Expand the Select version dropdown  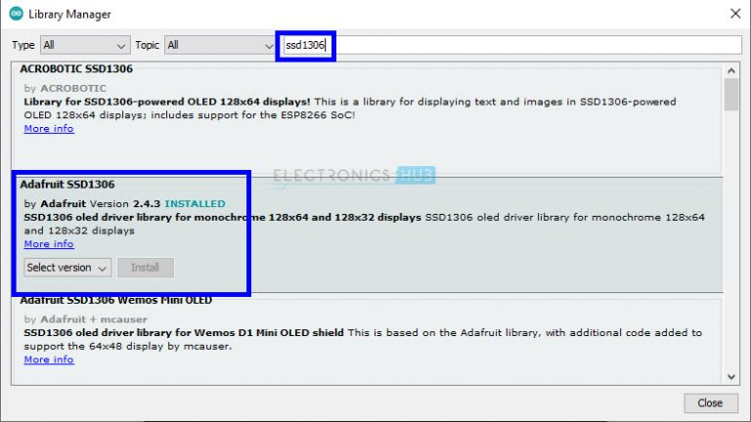[x=67, y=268]
